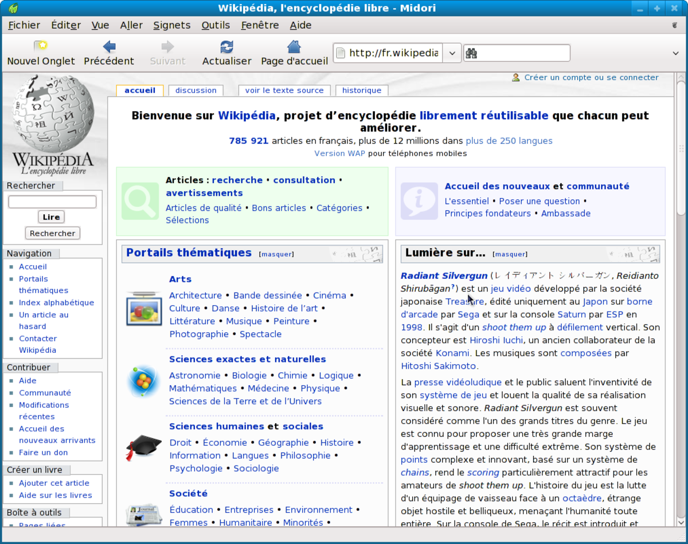Click the binoculars search icon

tap(472, 53)
